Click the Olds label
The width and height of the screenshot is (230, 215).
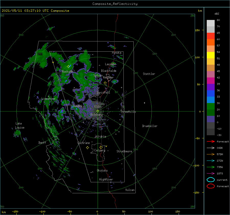97,107
